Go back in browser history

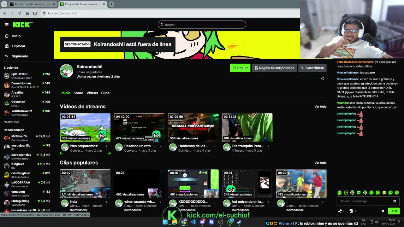pyautogui.click(x=4, y=13)
